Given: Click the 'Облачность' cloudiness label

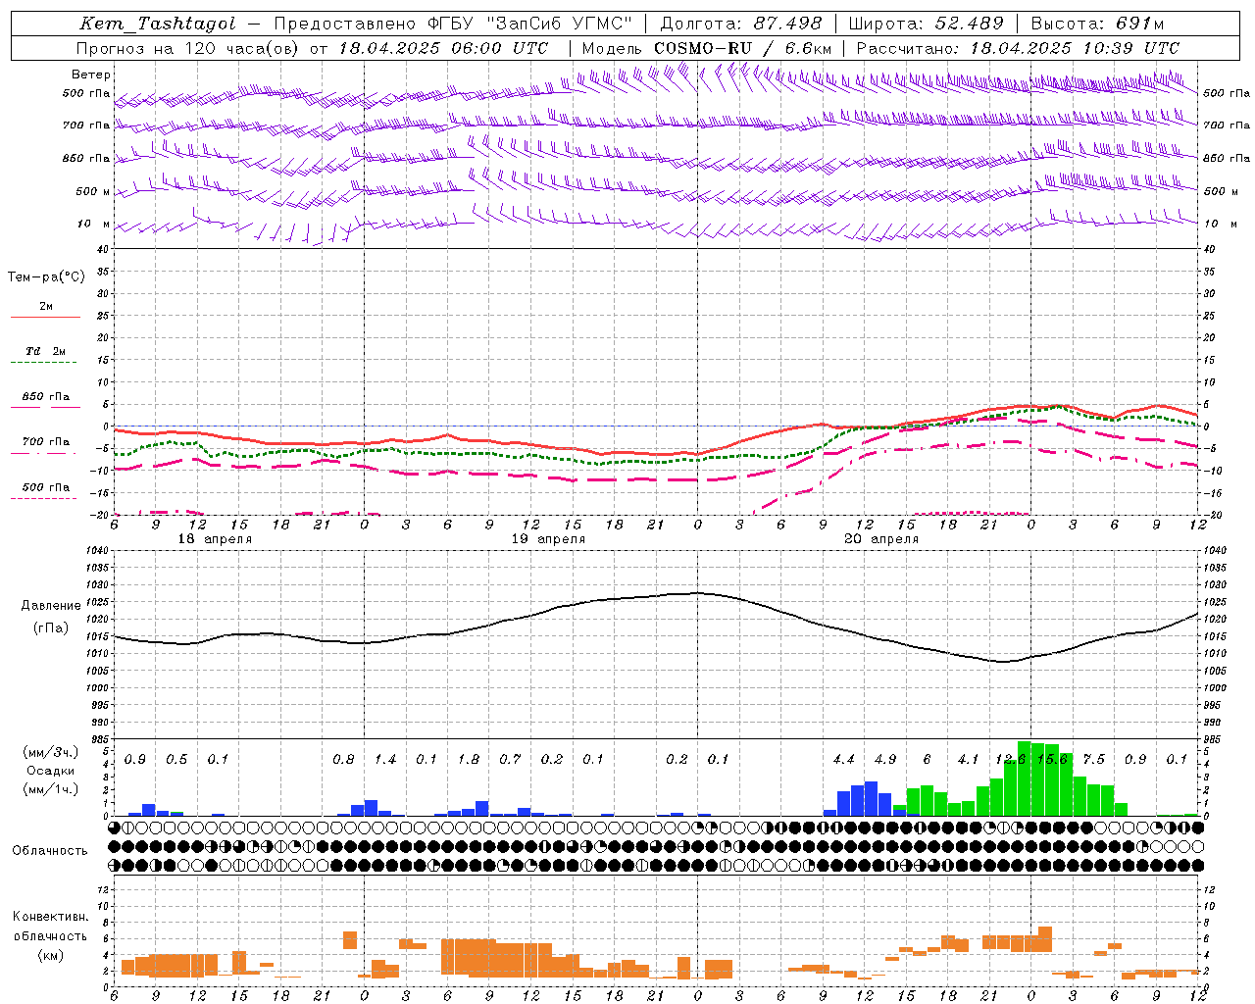Looking at the screenshot, I should [x=50, y=851].
